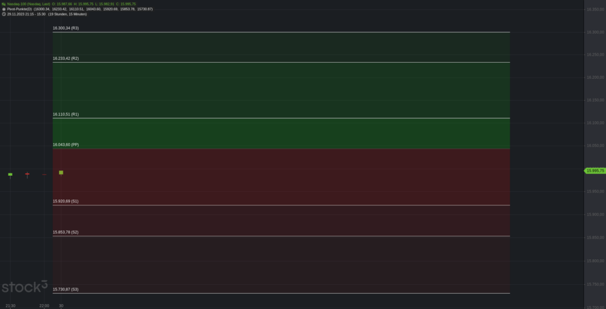Click the small red dash candle before 22:00

(44, 175)
